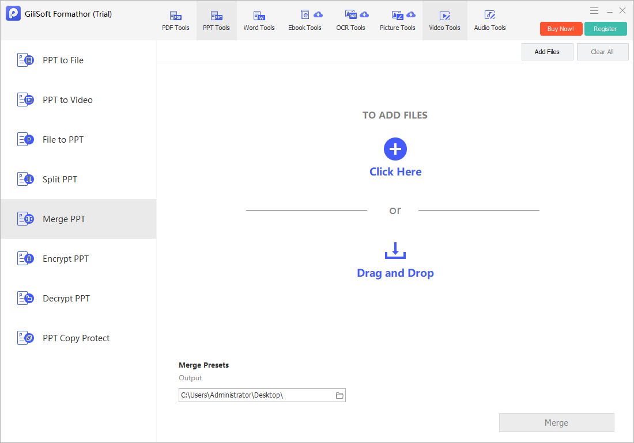Open the PDF Tools icon
The image size is (634, 443).
click(x=175, y=16)
